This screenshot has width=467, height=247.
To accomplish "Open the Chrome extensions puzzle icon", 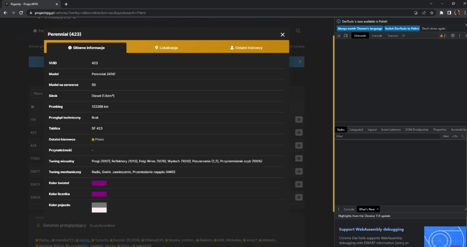I will coord(441,13).
